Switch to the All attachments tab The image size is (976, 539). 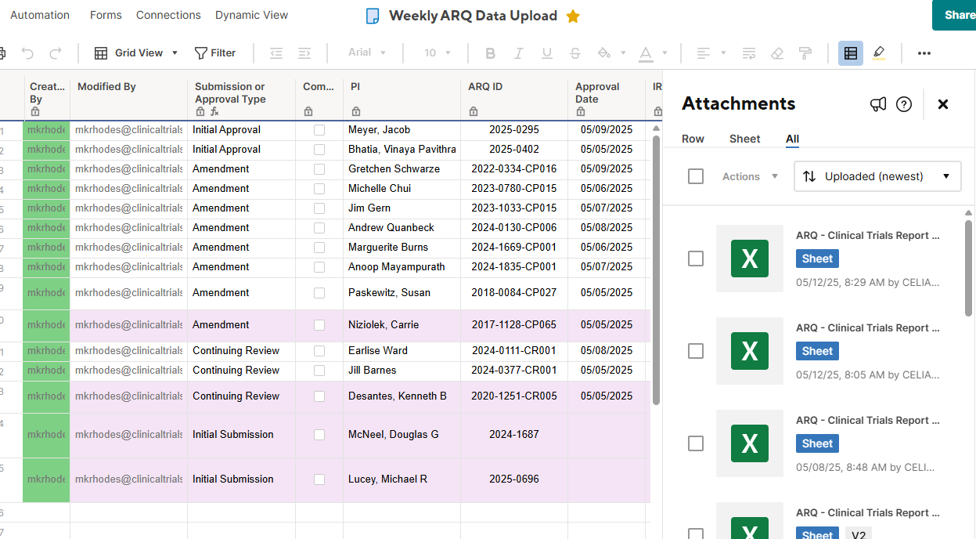[x=792, y=139]
